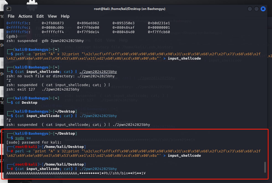Screen dimensions: 272x183
Task: Click the terminal icon in title bar
Action: click(9, 9)
